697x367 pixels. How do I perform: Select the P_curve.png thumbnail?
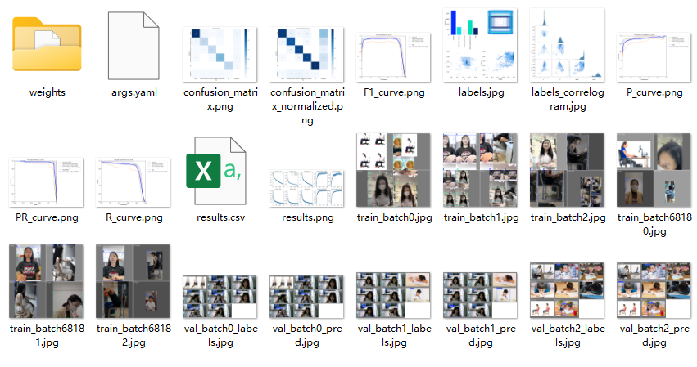click(x=654, y=56)
